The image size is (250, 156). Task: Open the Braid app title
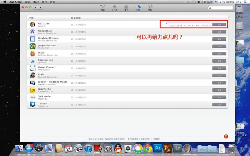(41, 74)
